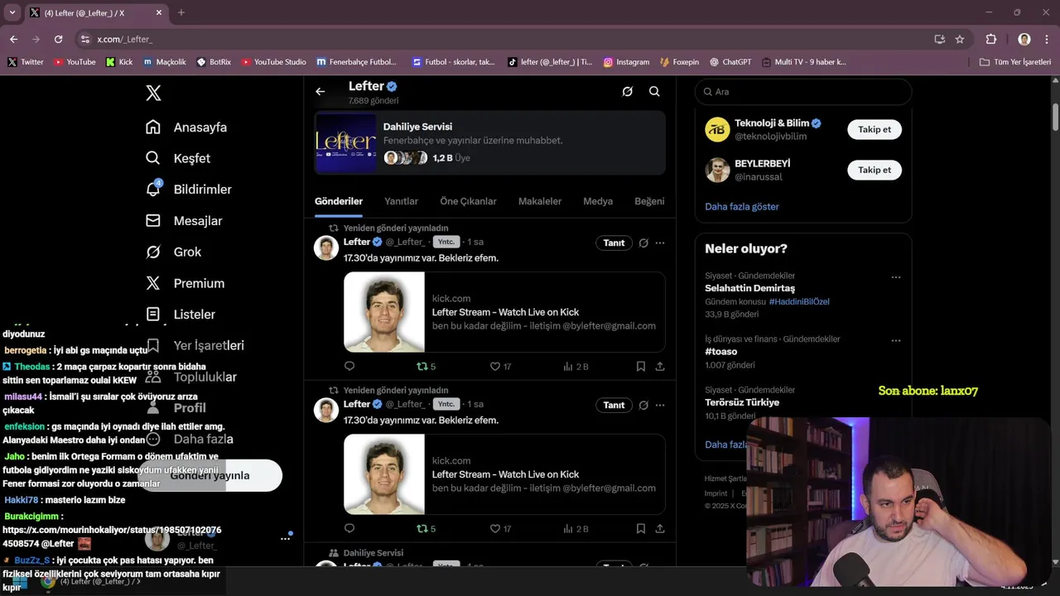
Task: Click the Ara search field
Action: click(x=803, y=92)
